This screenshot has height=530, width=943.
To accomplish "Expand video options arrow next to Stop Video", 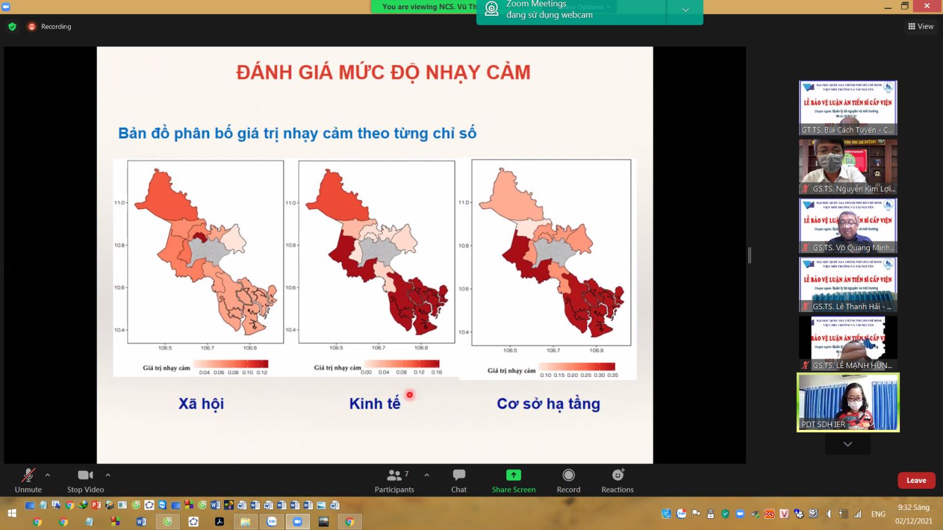I will [108, 475].
